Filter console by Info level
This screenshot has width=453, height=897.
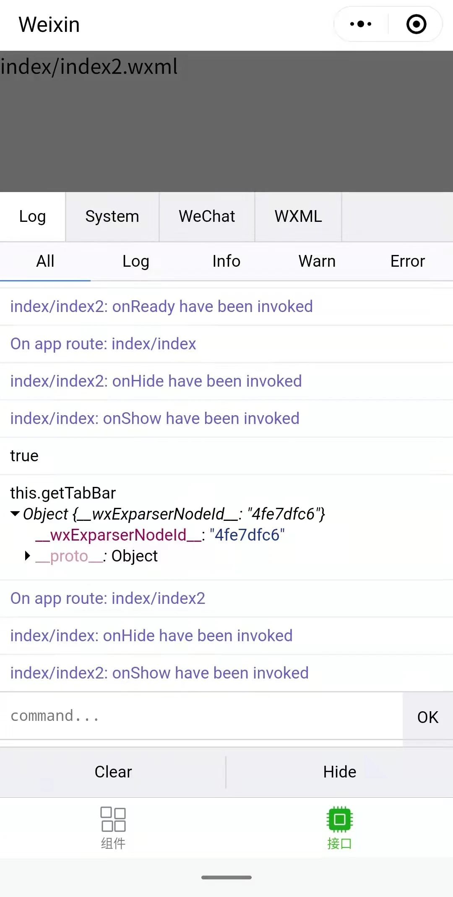click(226, 261)
